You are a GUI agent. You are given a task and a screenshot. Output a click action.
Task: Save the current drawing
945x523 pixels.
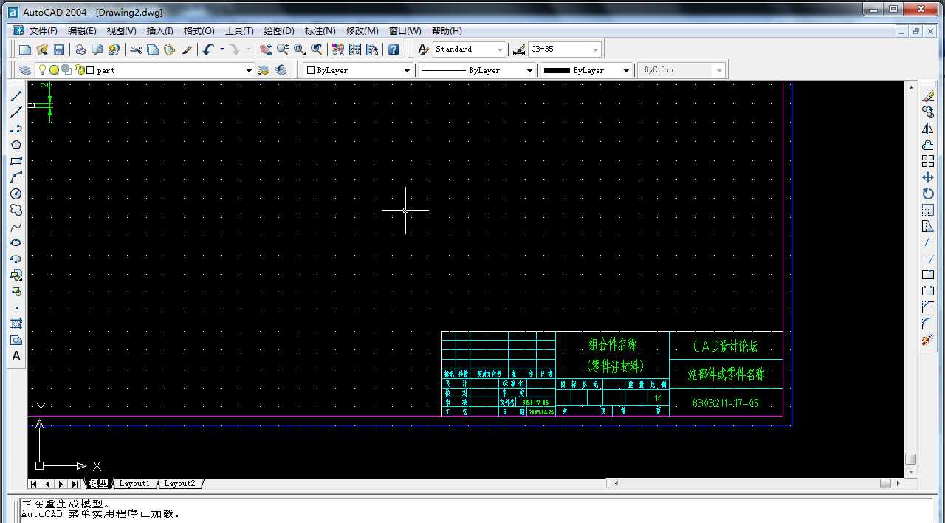coord(59,49)
